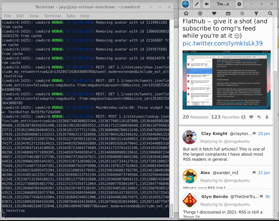
Task: Reply to the tweet with arrow icon
Action: (259, 117)
